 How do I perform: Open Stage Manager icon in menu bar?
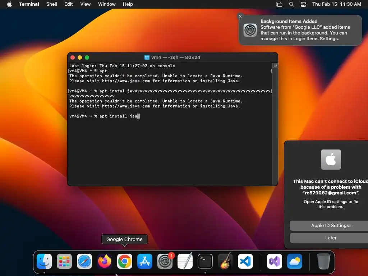[x=279, y=4]
